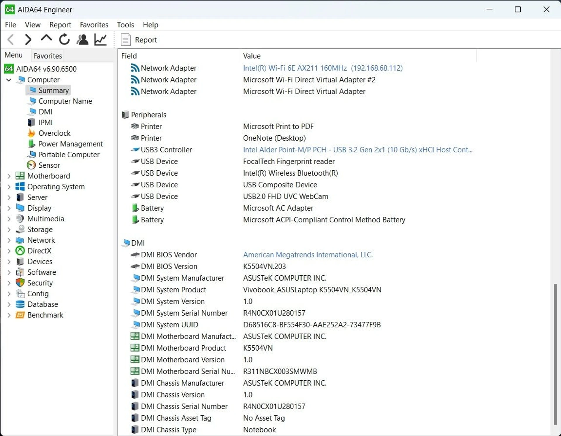
Task: Expand the Multimedia tree node
Action: click(9, 219)
